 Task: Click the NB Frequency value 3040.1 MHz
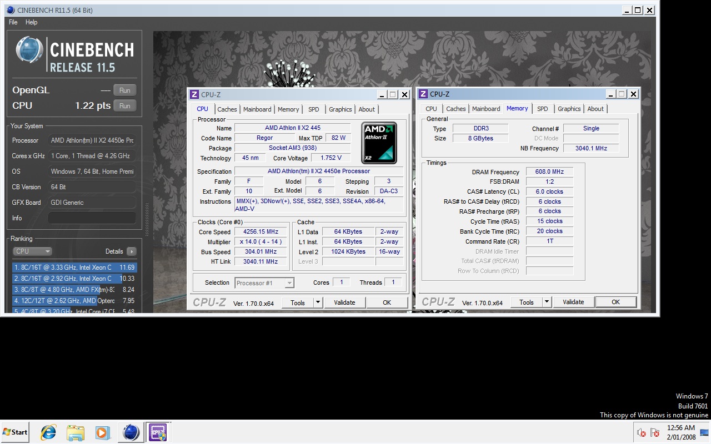pos(590,148)
